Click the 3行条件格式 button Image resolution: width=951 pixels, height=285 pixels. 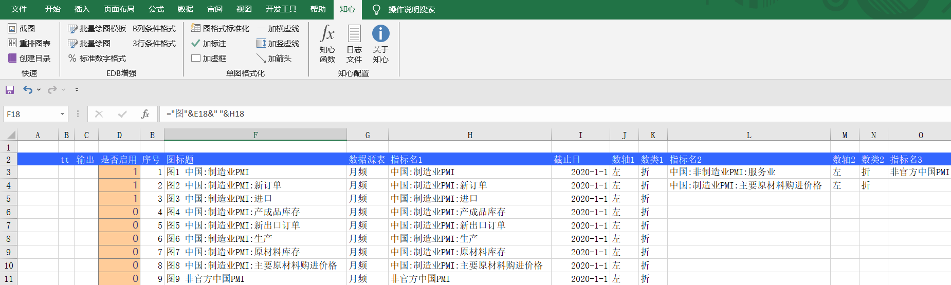[x=154, y=44]
